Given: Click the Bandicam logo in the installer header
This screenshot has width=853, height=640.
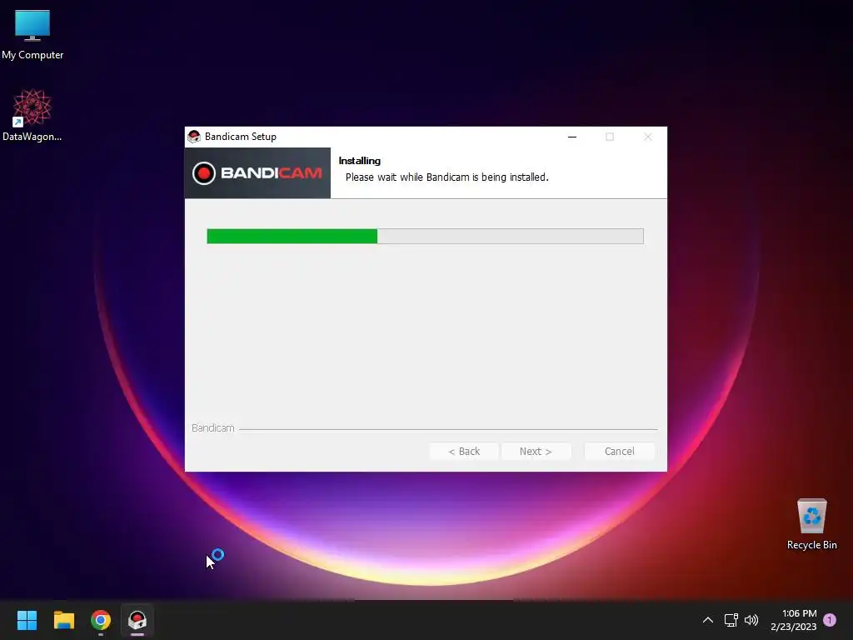Looking at the screenshot, I should [257, 173].
